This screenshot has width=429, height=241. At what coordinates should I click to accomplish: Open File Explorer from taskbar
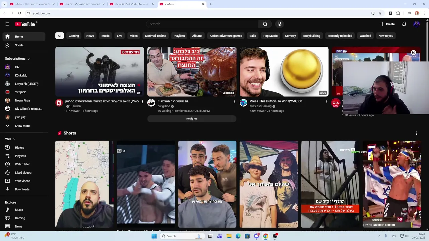(x=229, y=236)
